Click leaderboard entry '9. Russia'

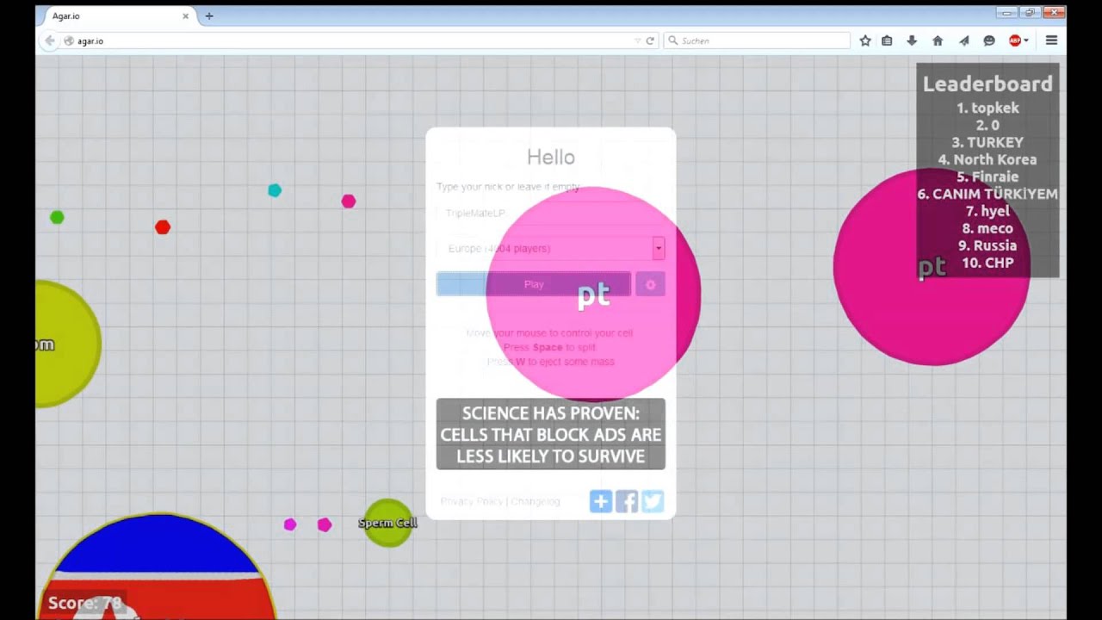[987, 245]
